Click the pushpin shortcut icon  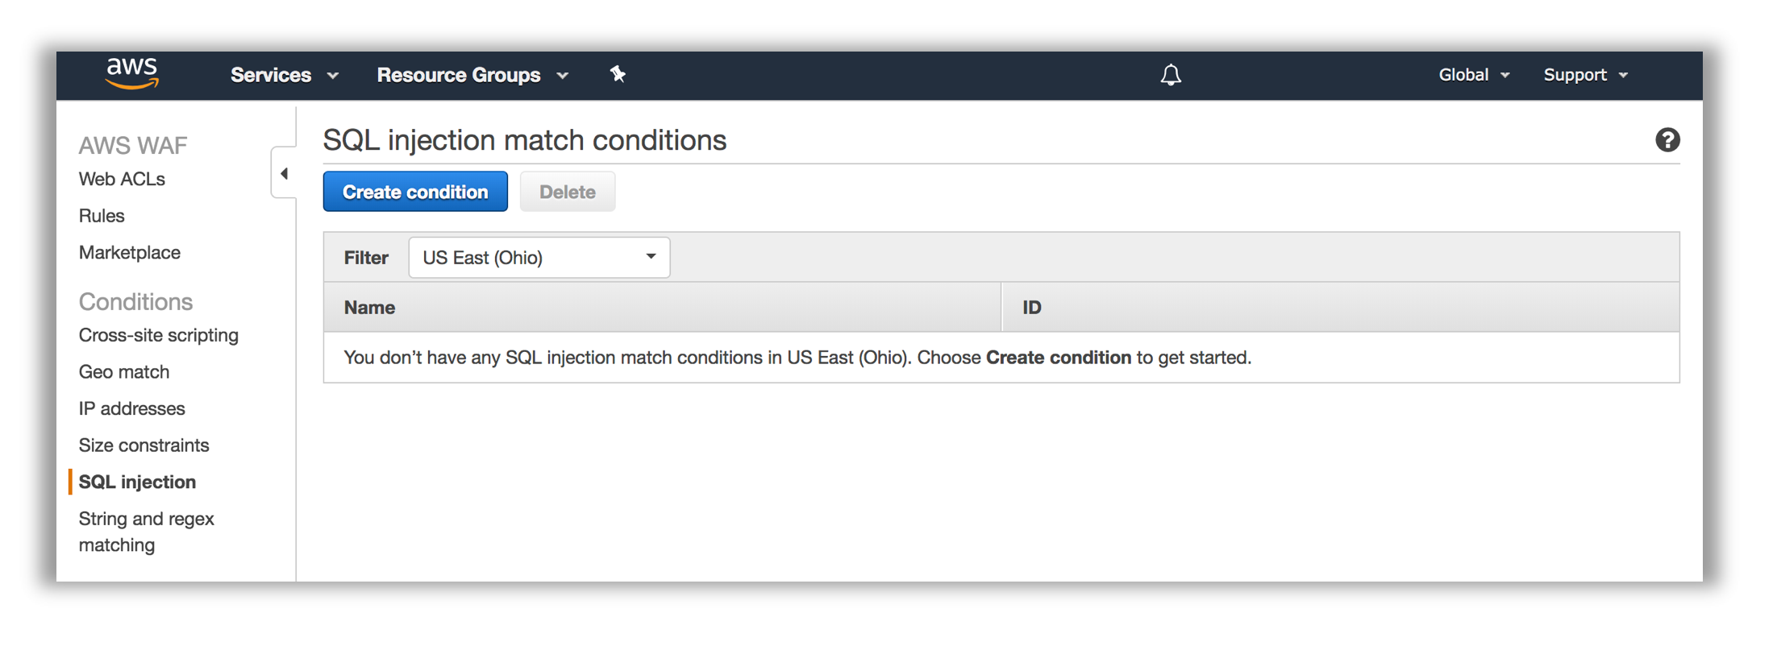pos(618,74)
